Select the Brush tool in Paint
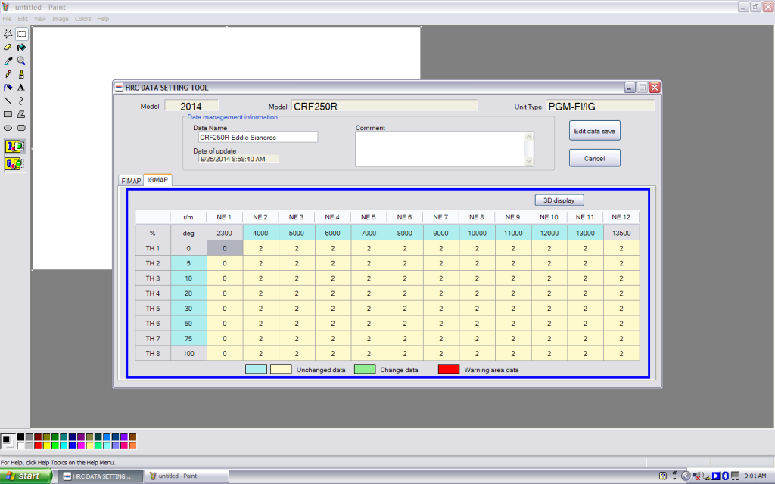This screenshot has height=484, width=775. click(21, 74)
